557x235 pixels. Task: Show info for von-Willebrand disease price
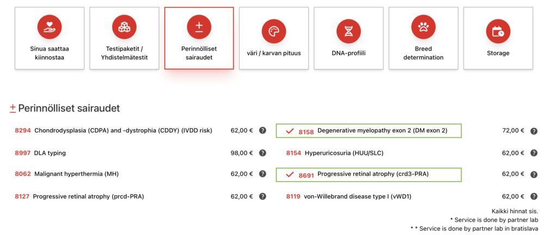coord(534,196)
